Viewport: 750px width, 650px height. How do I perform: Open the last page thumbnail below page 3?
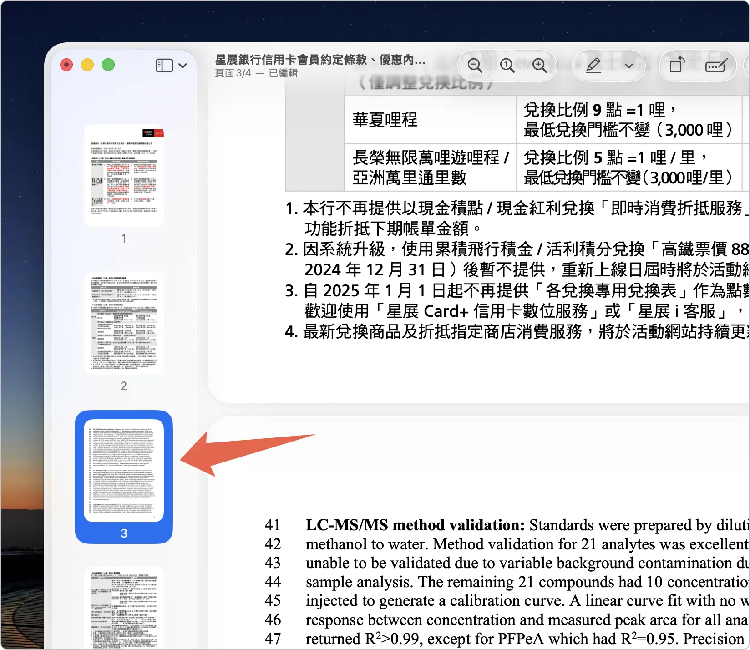[x=124, y=608]
